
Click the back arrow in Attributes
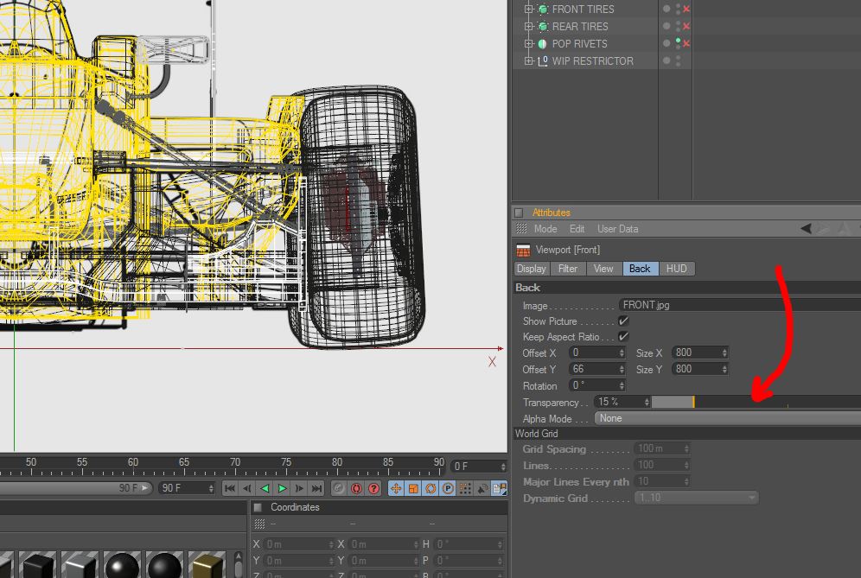pyautogui.click(x=806, y=229)
